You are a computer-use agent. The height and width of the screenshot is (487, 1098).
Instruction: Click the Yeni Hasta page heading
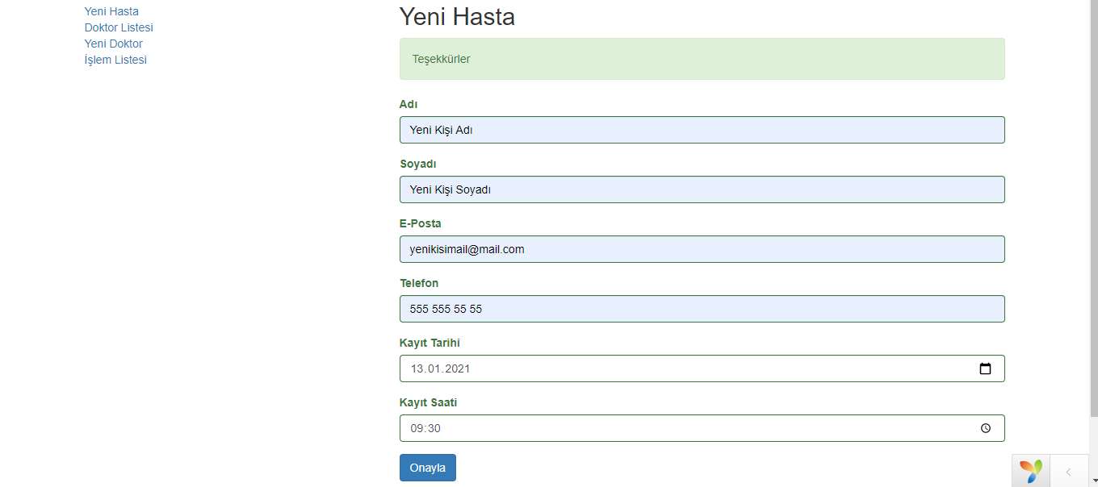[457, 16]
